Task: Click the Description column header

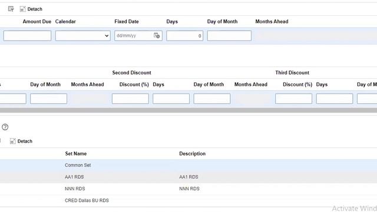Action: pyautogui.click(x=193, y=154)
